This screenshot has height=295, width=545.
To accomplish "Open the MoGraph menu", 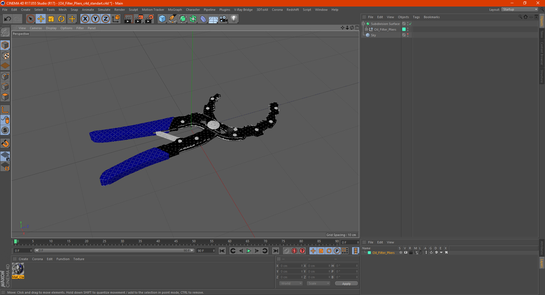I will point(175,10).
